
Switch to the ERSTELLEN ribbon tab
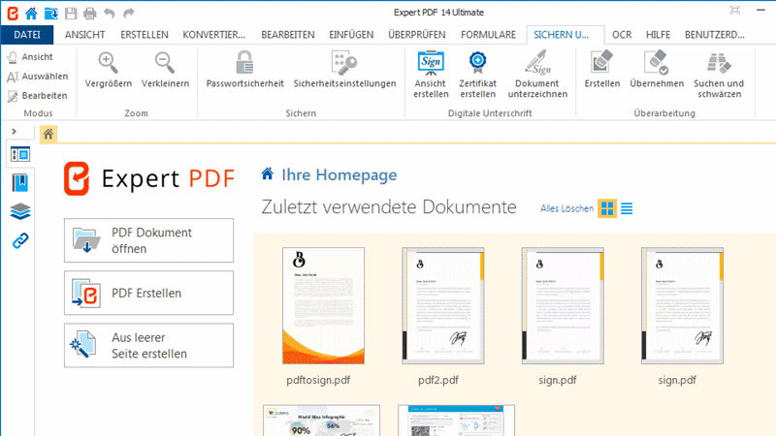(x=144, y=35)
